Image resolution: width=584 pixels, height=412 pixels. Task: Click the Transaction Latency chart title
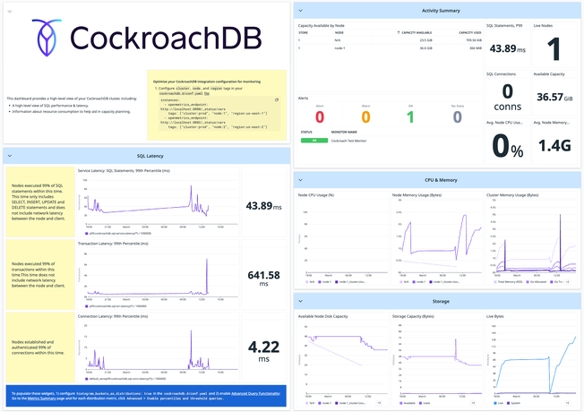click(x=113, y=244)
